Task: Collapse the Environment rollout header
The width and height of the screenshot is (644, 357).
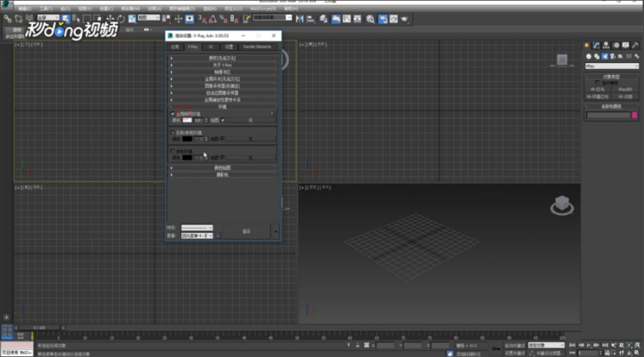Action: tap(222, 107)
